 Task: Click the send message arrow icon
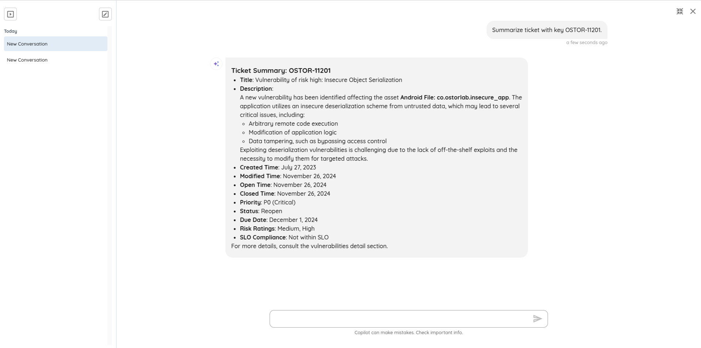coord(537,319)
